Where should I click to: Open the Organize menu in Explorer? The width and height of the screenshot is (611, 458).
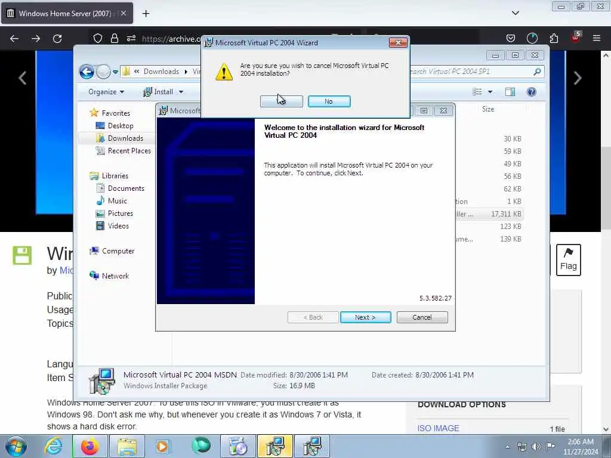point(106,92)
